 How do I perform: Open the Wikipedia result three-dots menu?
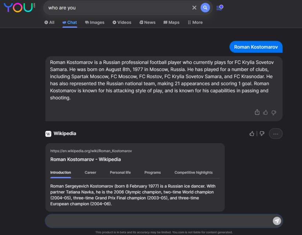click(276, 134)
